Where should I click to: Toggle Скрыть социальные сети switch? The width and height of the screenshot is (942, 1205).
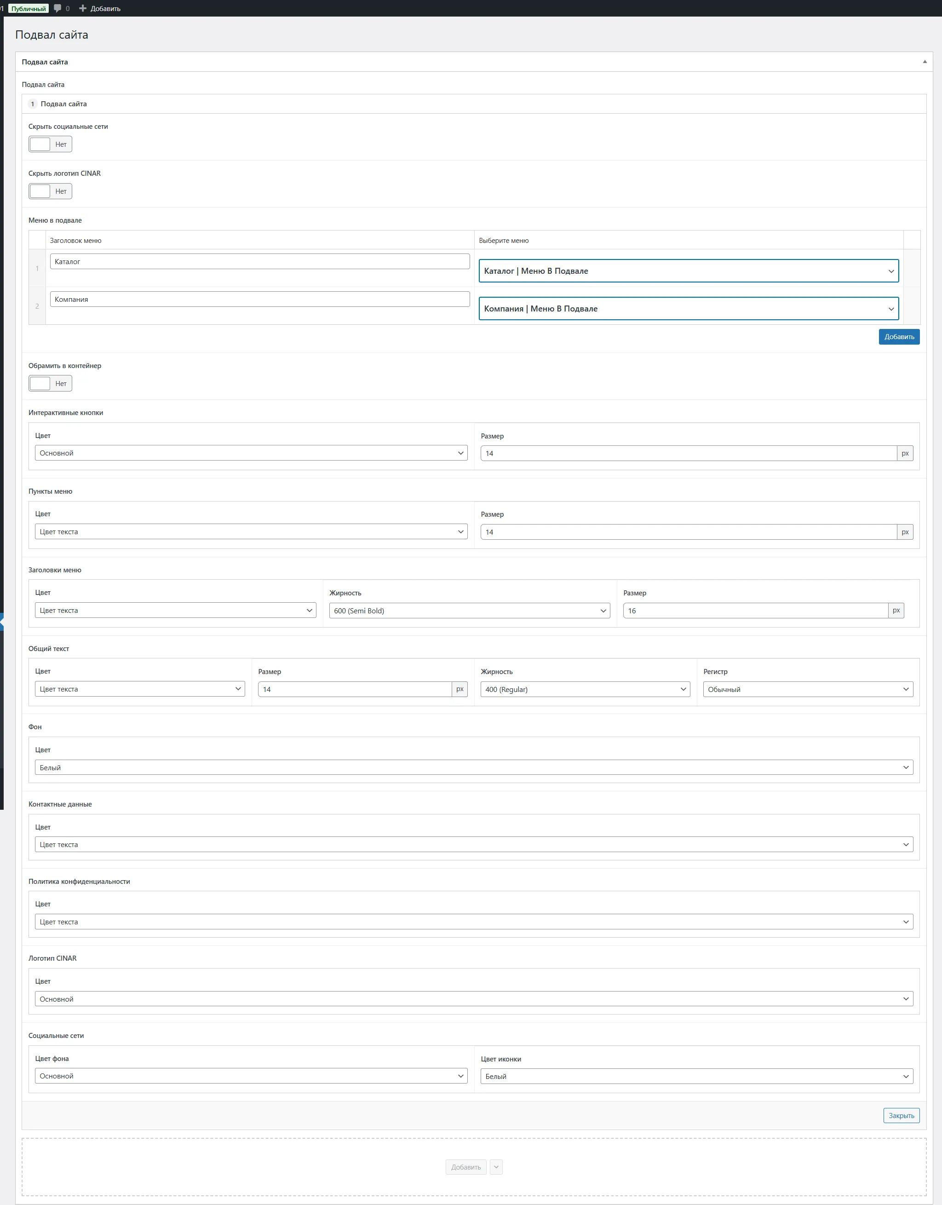click(50, 144)
